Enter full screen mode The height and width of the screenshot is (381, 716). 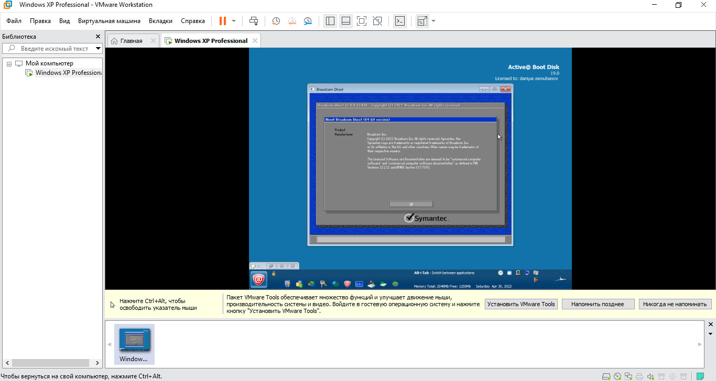click(x=362, y=21)
